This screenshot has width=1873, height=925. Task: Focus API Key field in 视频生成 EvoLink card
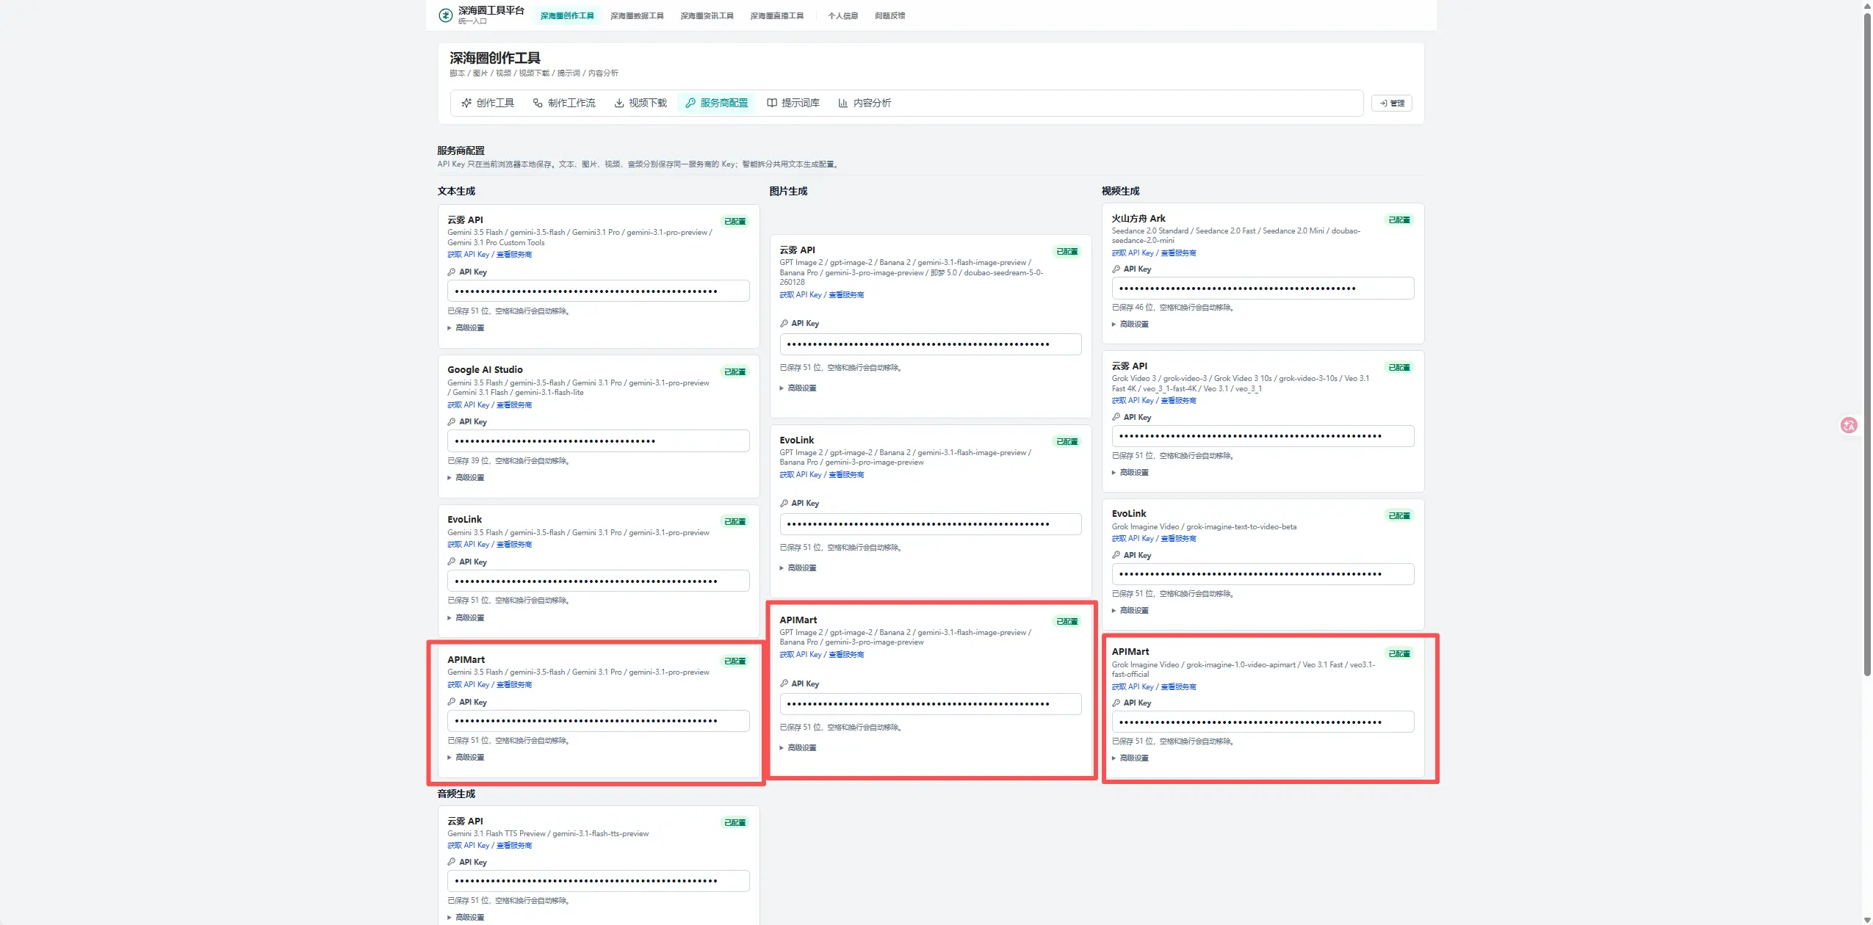[1262, 574]
